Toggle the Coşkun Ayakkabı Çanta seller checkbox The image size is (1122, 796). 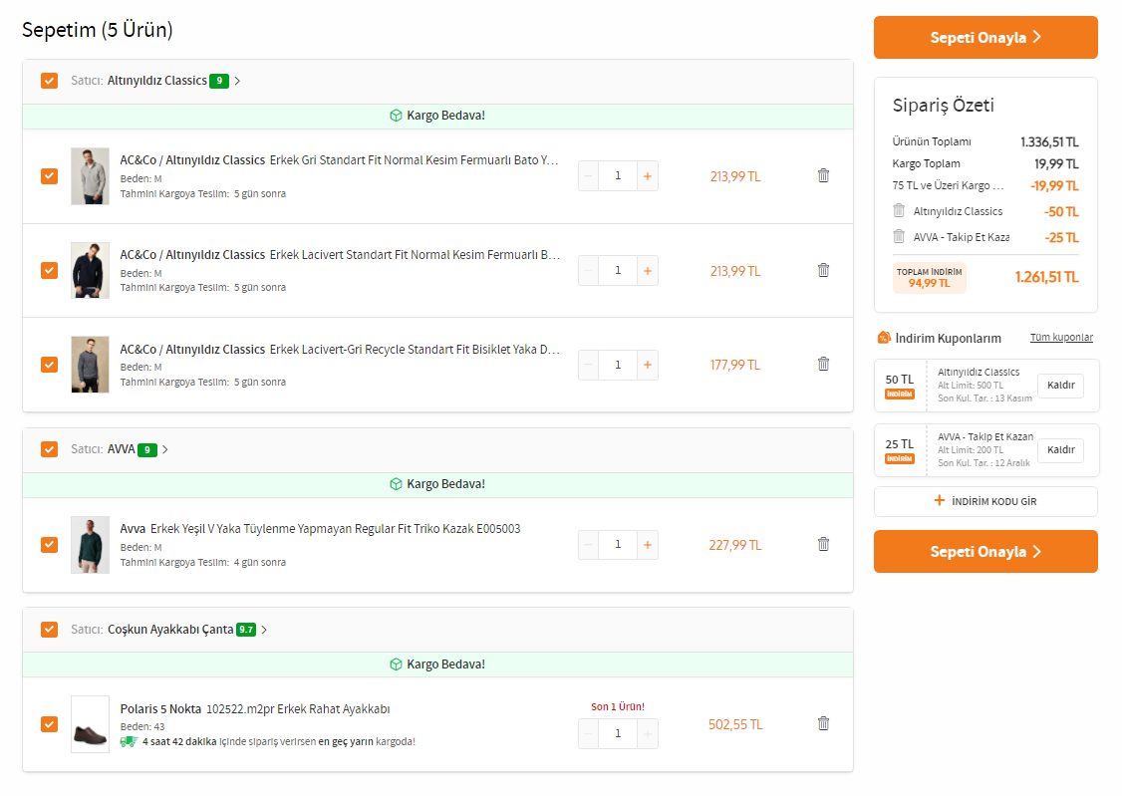tap(50, 630)
